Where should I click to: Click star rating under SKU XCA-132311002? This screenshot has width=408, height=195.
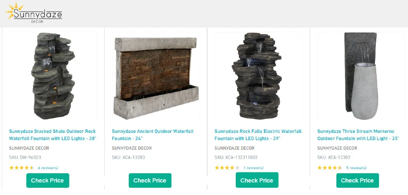point(227,168)
